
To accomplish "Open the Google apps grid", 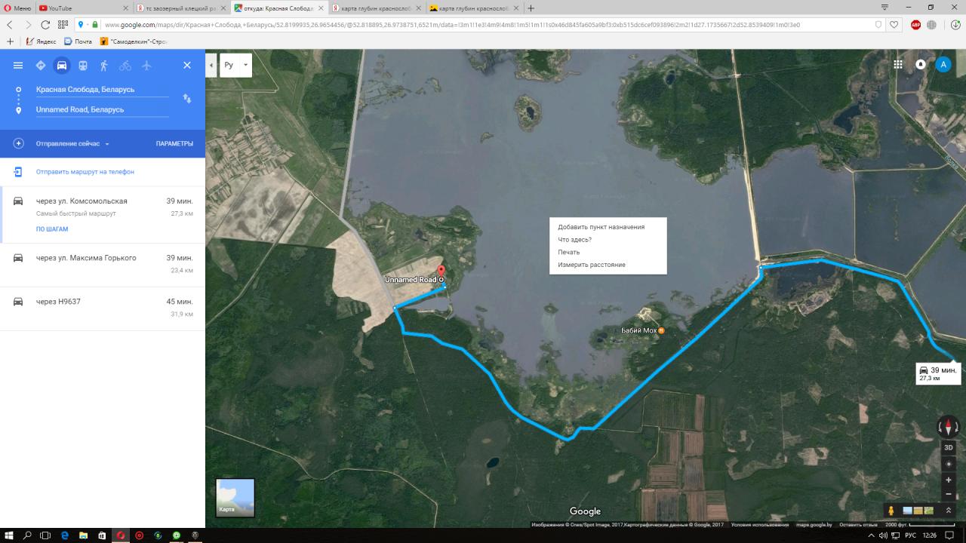I will pyautogui.click(x=898, y=65).
